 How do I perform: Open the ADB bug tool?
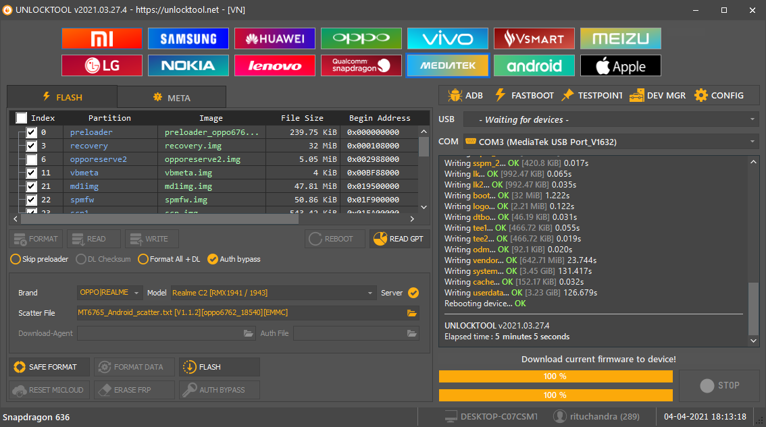(465, 96)
